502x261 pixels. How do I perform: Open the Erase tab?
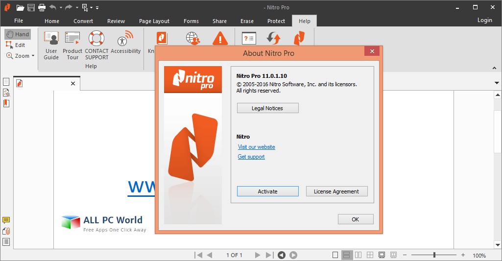click(x=247, y=21)
